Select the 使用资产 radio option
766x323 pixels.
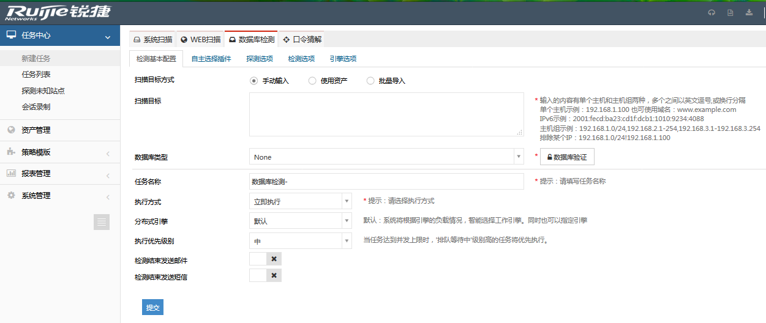(312, 81)
